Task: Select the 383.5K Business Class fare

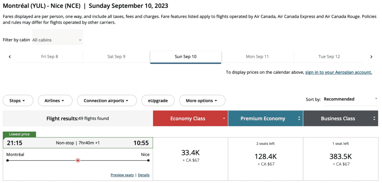Action: pos(340,159)
